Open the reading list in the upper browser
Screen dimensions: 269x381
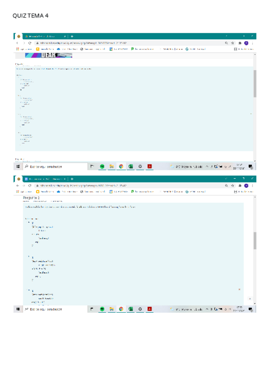[x=244, y=49]
